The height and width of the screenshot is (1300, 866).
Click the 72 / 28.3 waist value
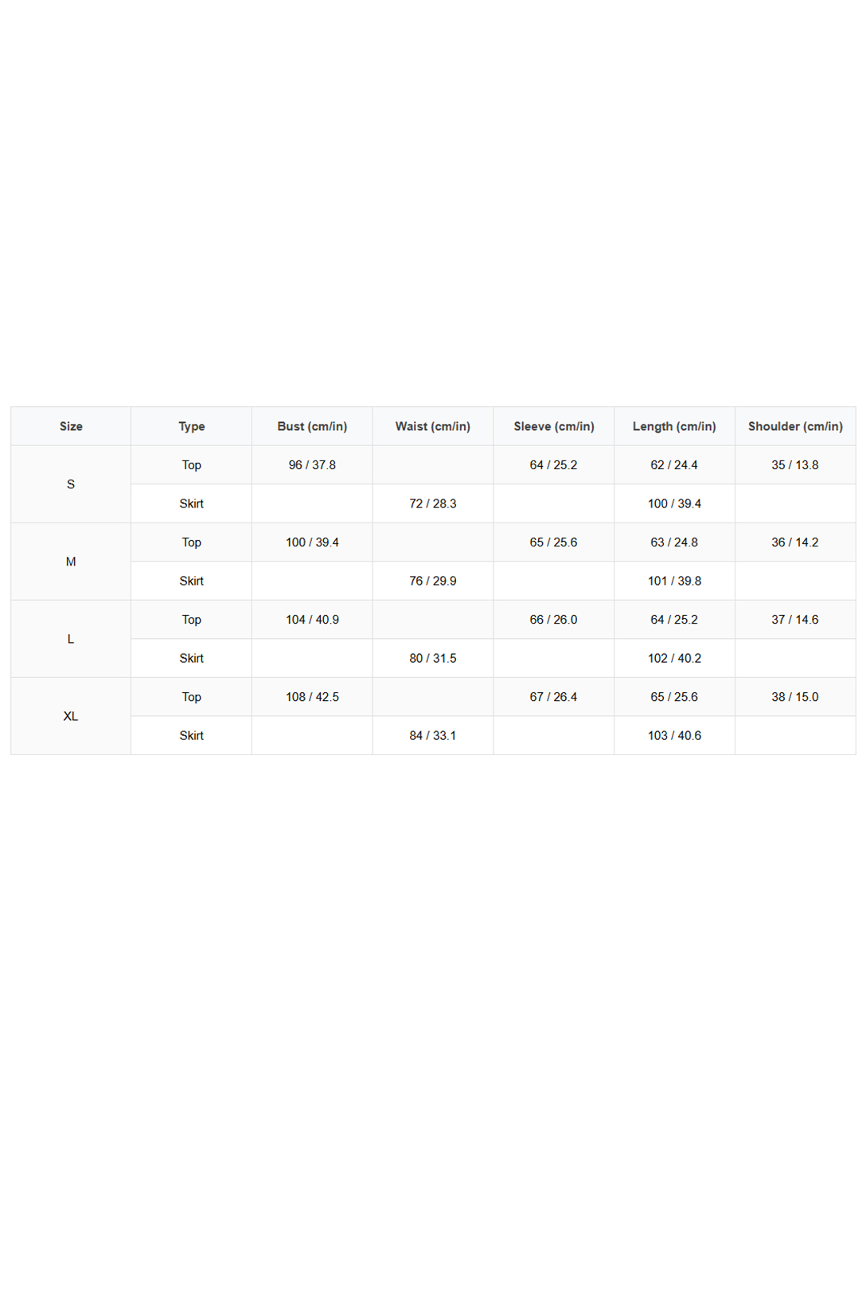(433, 503)
